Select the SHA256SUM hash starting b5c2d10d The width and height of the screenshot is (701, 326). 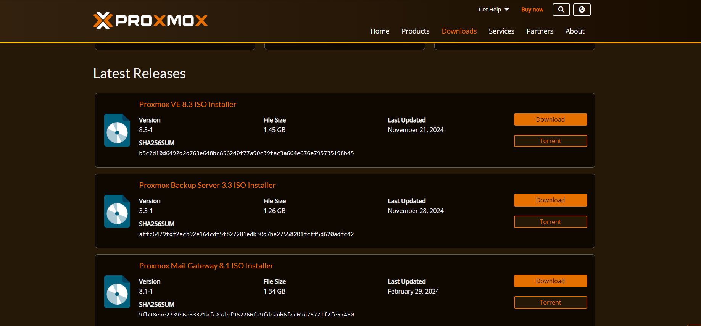tap(247, 153)
